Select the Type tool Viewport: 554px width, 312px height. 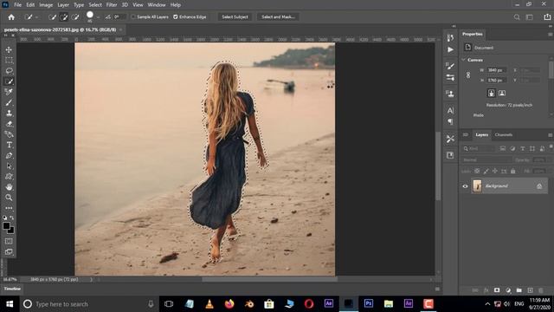pyautogui.click(x=9, y=145)
